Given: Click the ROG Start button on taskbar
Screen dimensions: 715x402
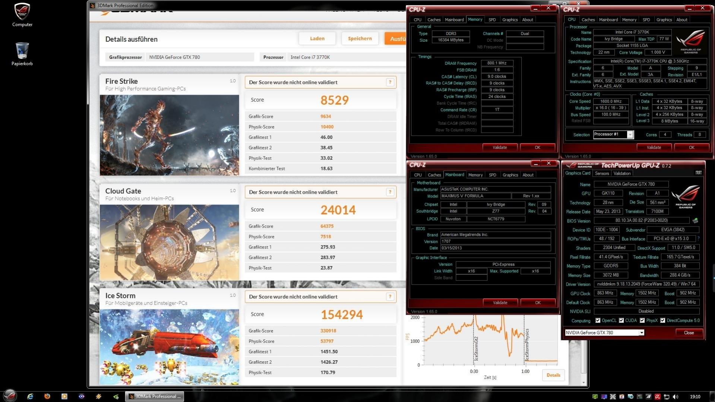Looking at the screenshot, I should 10,396.
